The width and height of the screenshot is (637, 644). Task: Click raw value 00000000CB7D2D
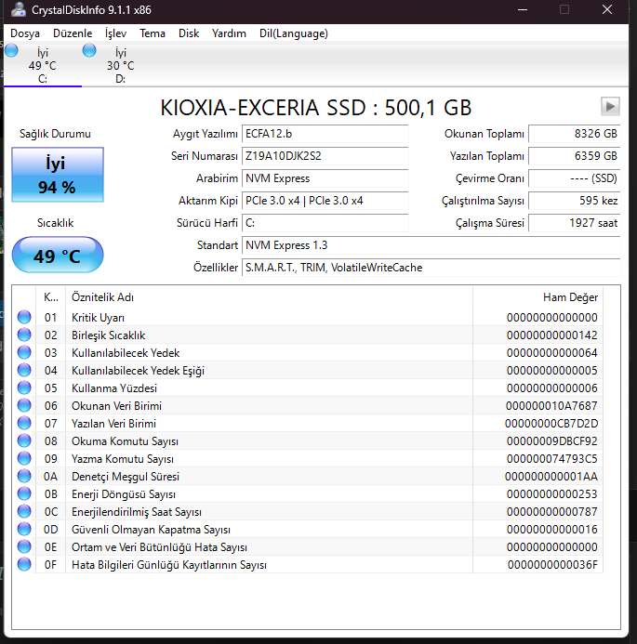pyautogui.click(x=551, y=424)
